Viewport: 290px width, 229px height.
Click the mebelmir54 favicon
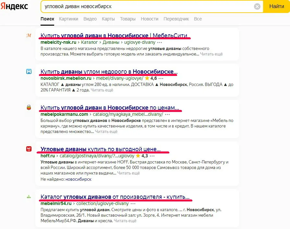(29, 197)
